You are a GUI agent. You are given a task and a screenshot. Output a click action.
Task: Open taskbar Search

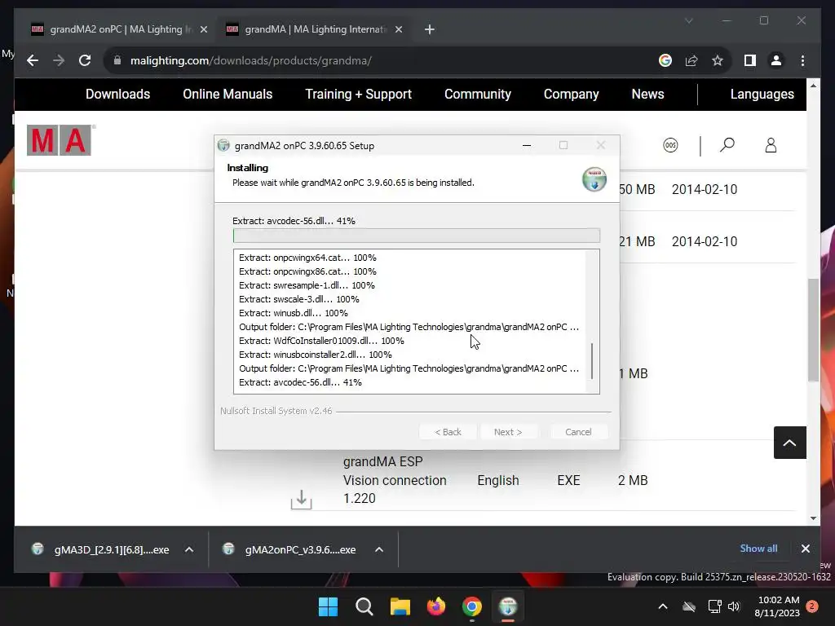tap(364, 606)
